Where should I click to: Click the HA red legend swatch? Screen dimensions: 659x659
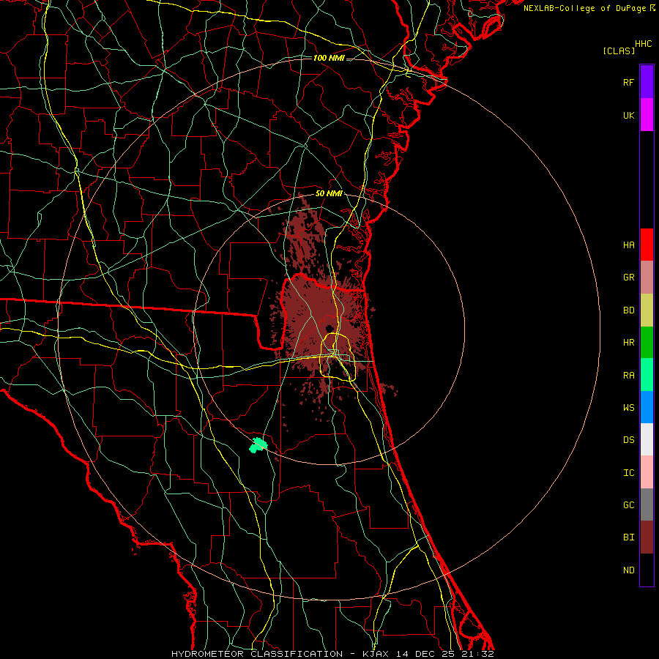[647, 245]
